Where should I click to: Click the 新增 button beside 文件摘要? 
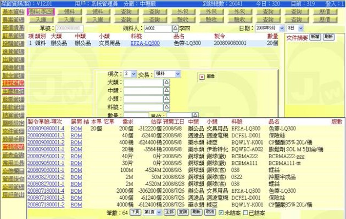pos(315,36)
